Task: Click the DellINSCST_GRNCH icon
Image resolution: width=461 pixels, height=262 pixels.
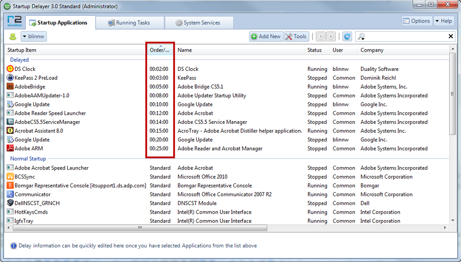Action: click(x=10, y=203)
